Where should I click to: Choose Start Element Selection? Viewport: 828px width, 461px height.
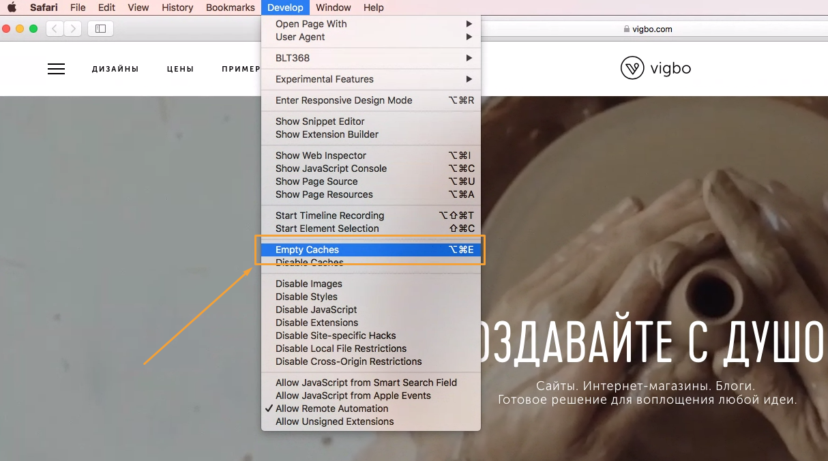tap(371, 228)
